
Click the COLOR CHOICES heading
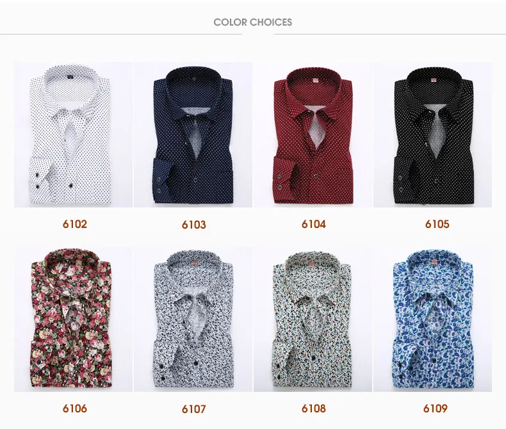pos(252,22)
